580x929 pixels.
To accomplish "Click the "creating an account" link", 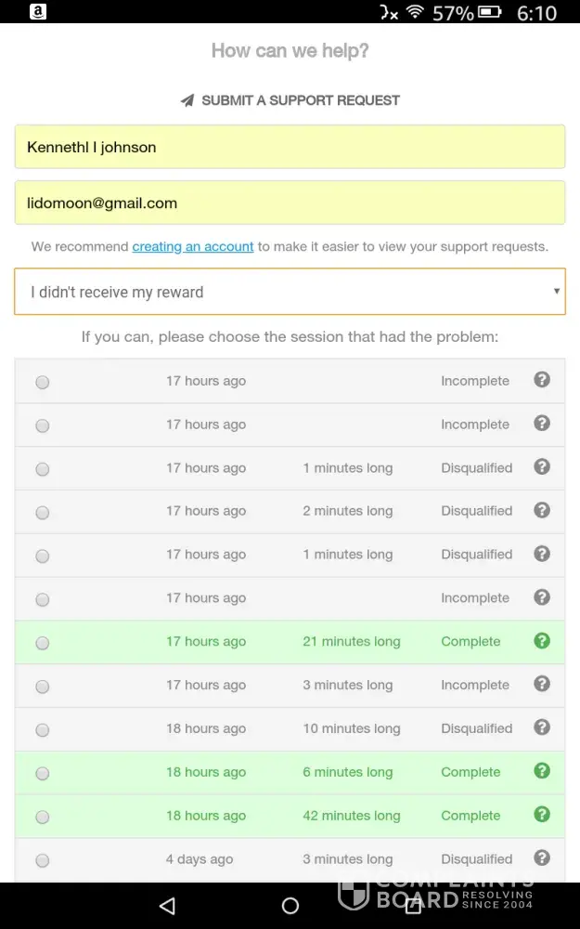I will point(193,246).
